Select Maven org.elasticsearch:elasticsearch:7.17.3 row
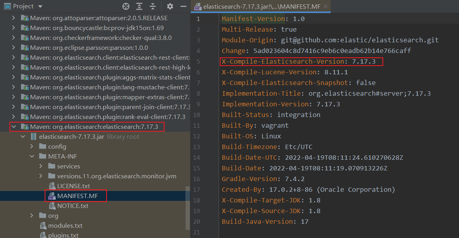This screenshot has height=238, width=459. (95, 127)
